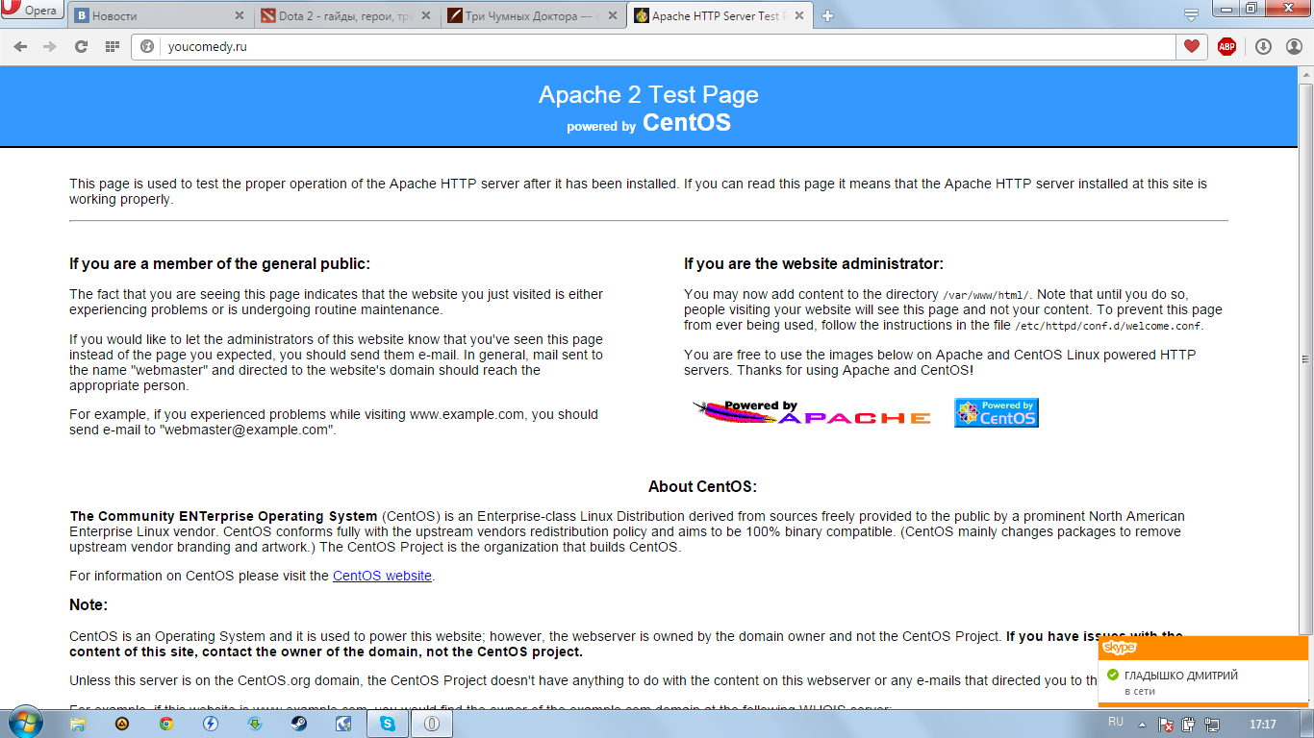Screen dimensions: 1314x738
Task: Reload the youcomedy.ru page
Action: [81, 46]
